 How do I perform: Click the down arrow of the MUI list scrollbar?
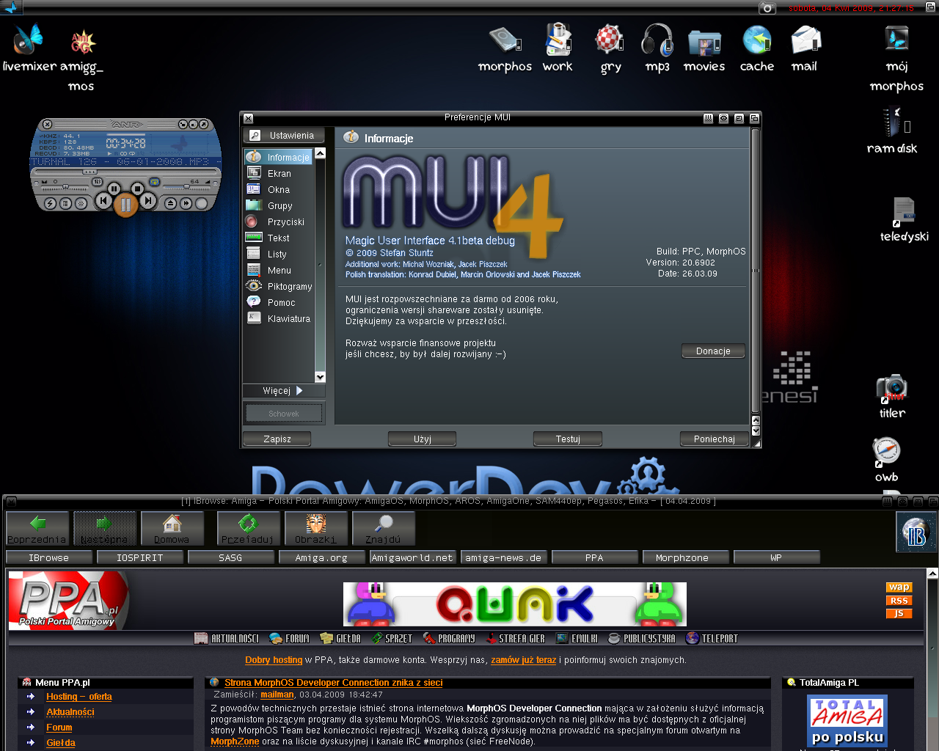coord(320,377)
